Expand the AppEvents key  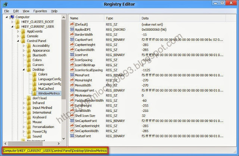point(18,31)
